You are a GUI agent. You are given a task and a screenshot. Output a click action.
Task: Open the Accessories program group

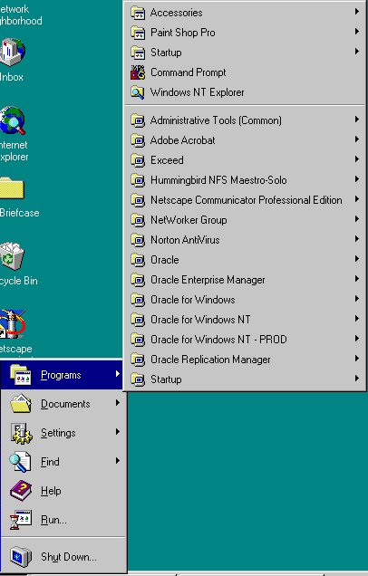(x=245, y=13)
